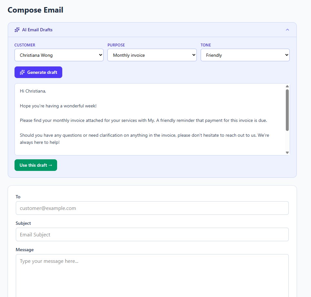
Task: Click the sparkle icon beside AI Email Drafts
Action: coord(17,30)
